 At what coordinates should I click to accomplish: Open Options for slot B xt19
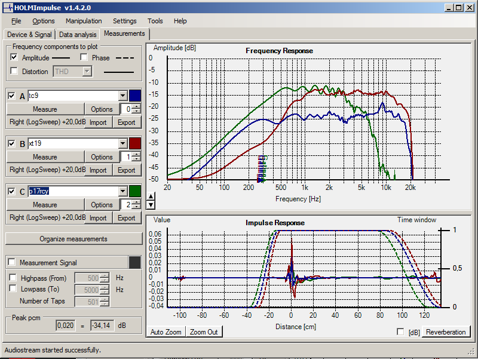[x=102, y=157]
